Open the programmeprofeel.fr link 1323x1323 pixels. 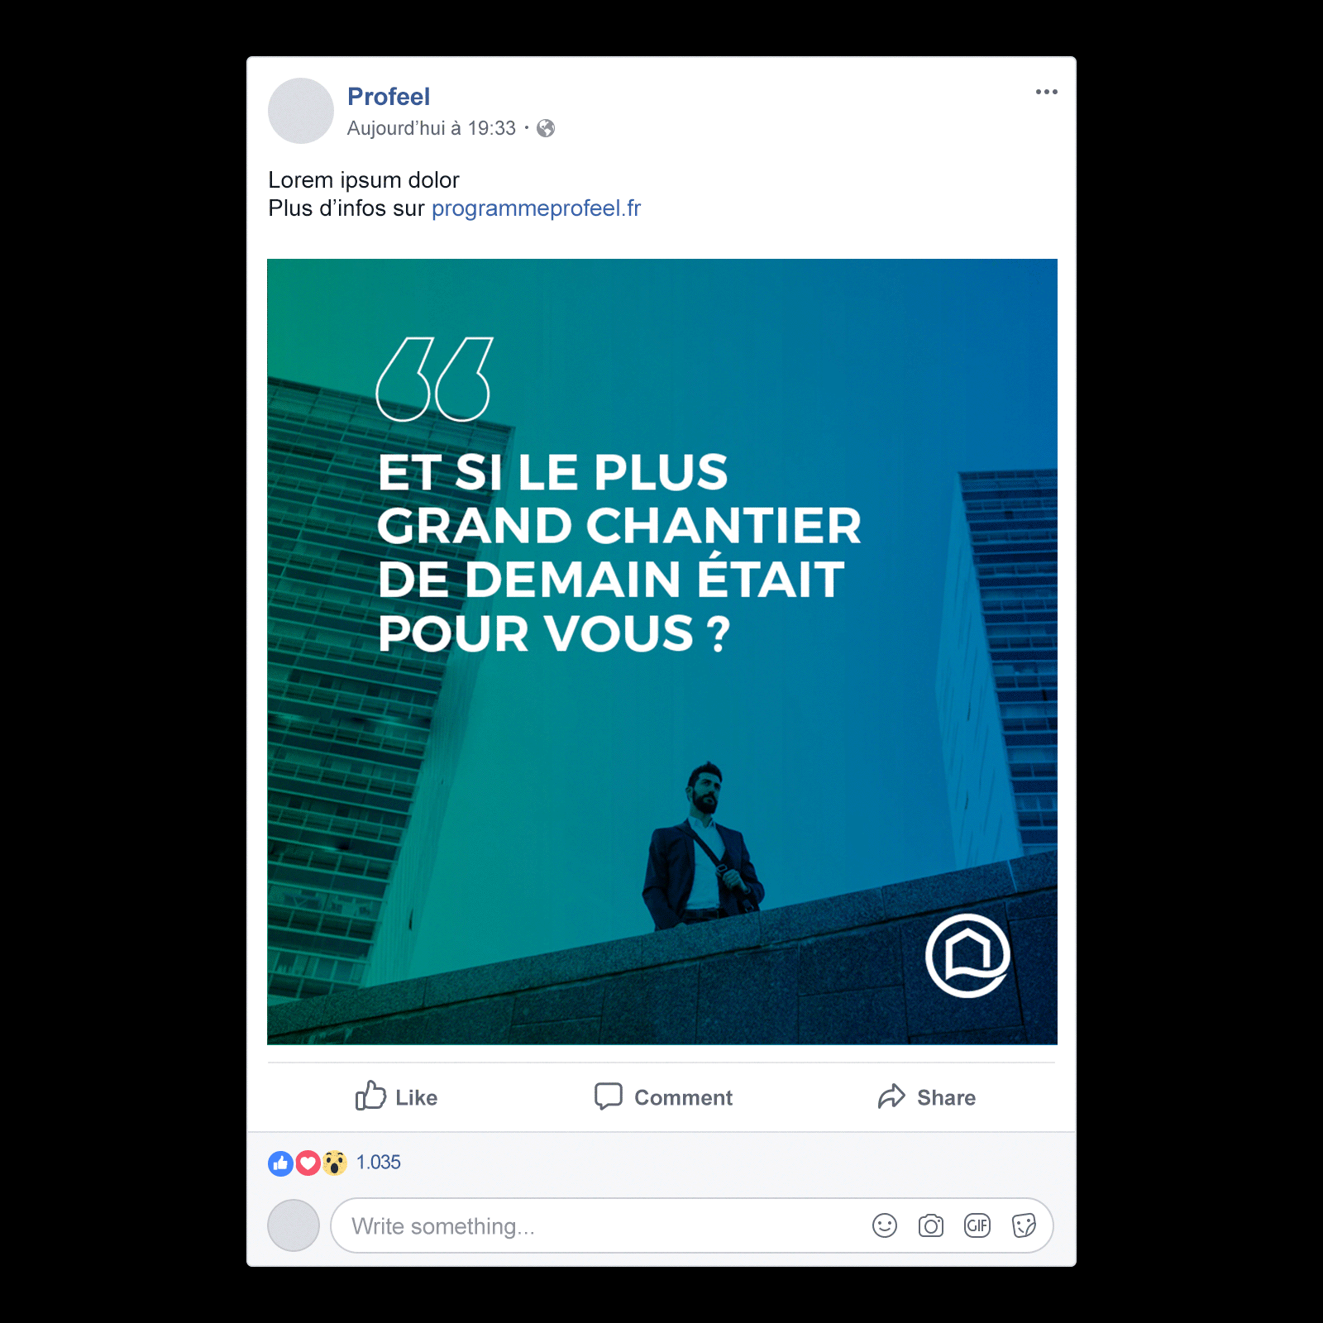pyautogui.click(x=536, y=208)
